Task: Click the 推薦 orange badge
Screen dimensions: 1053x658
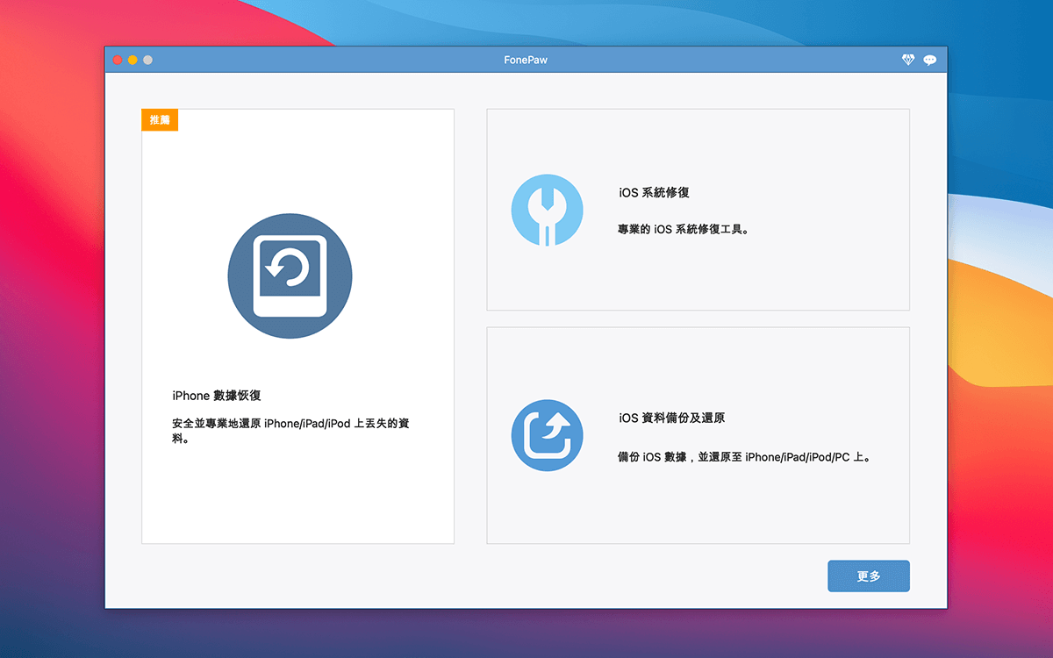Action: click(x=160, y=120)
